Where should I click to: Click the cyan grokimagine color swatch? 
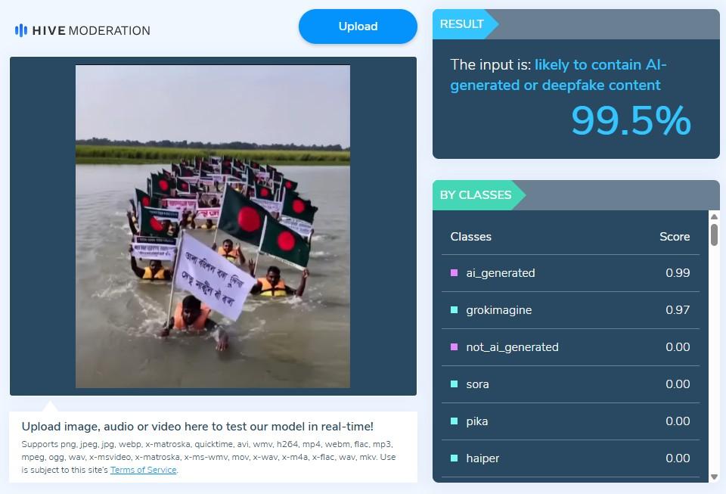tap(455, 309)
